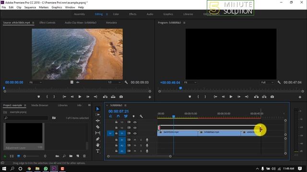Click Extract button in Program monitor
Viewport: 307px width, 172px height.
264,97
